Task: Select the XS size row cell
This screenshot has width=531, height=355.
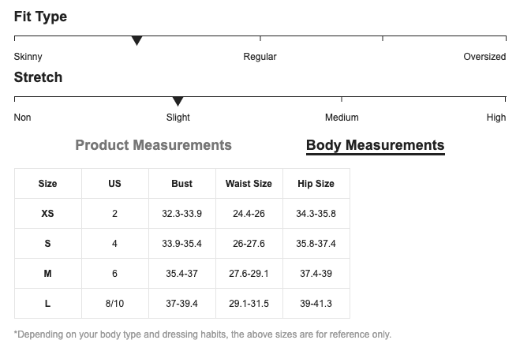Action: coord(48,214)
